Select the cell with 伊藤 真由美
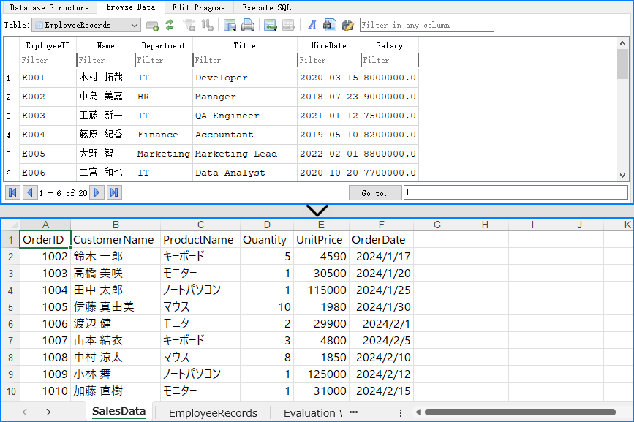 116,306
